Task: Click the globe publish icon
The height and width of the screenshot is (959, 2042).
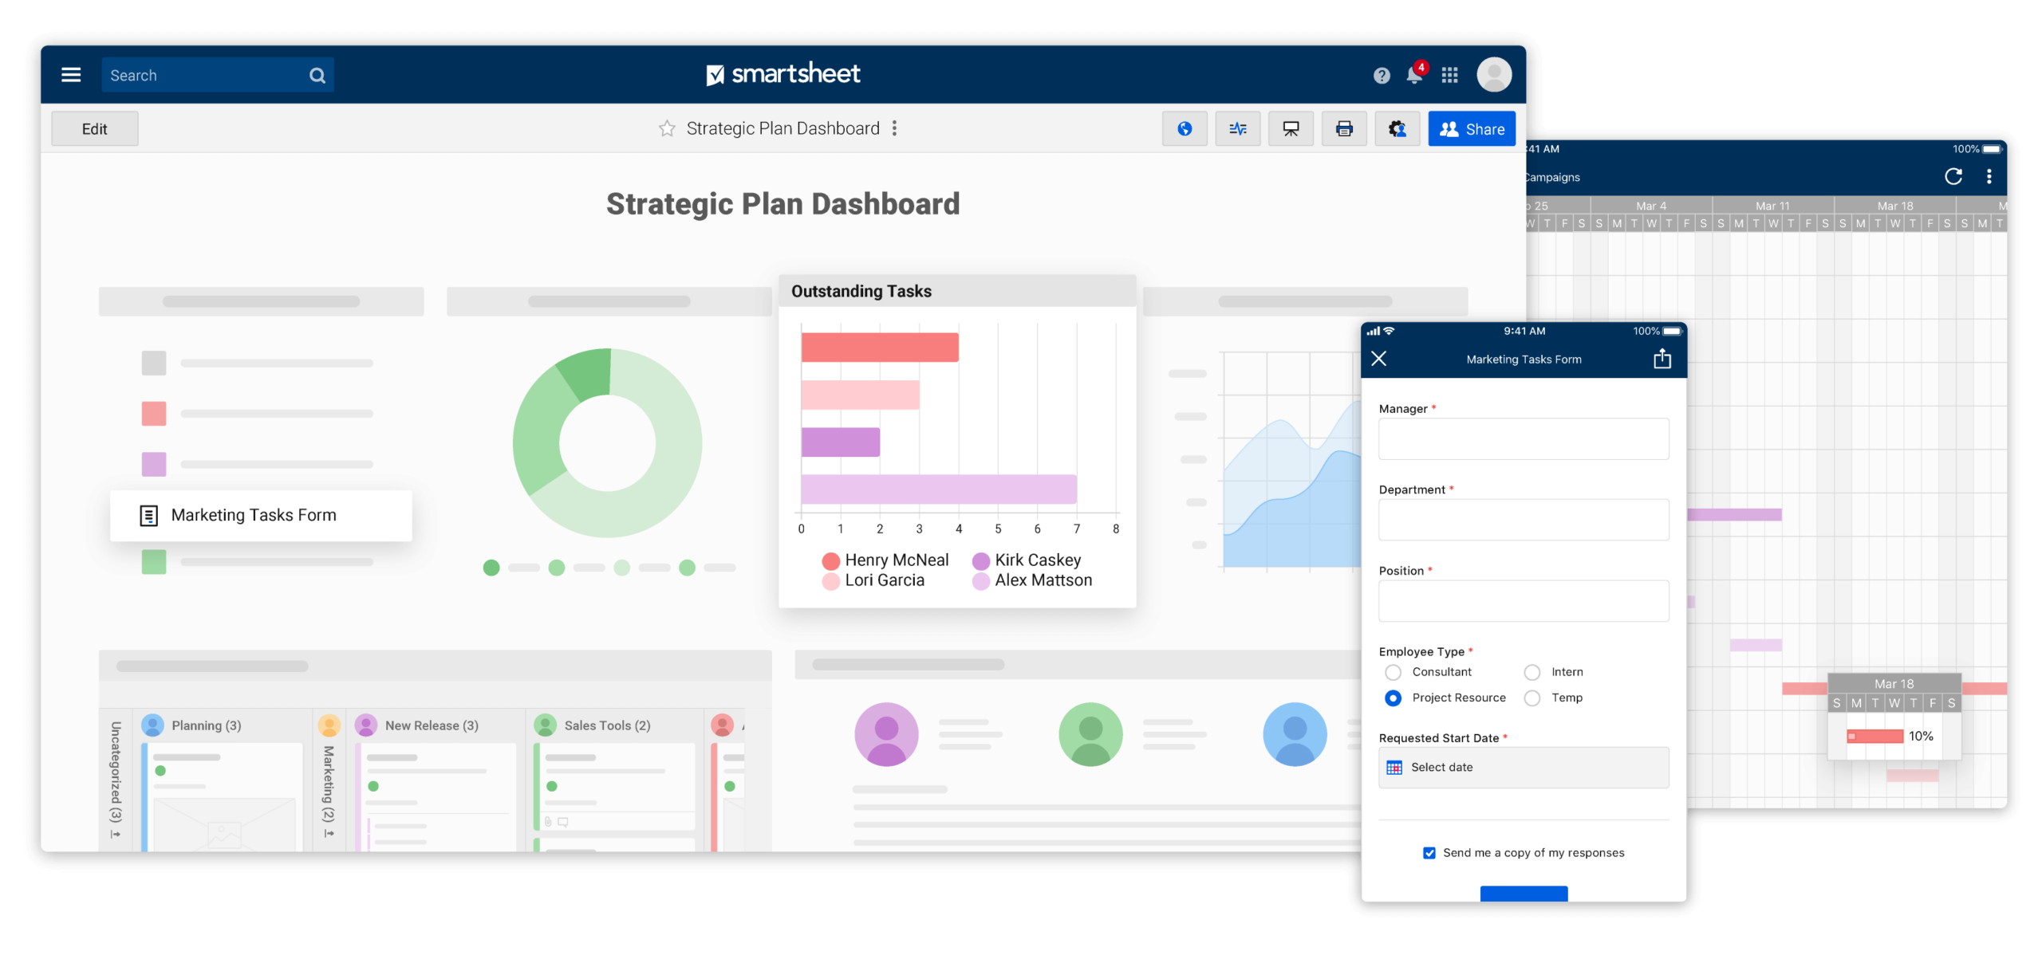Action: pos(1184,128)
